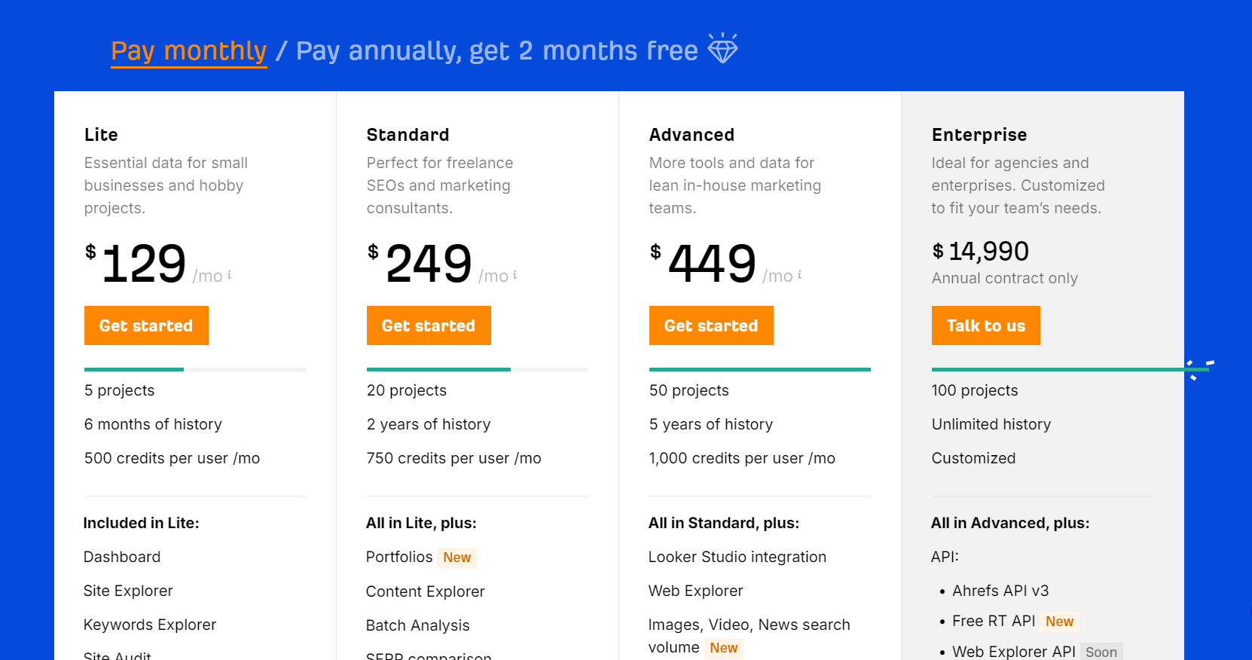Image resolution: width=1252 pixels, height=660 pixels.
Task: Select Pay annually to get 2 months free
Action: click(x=496, y=50)
